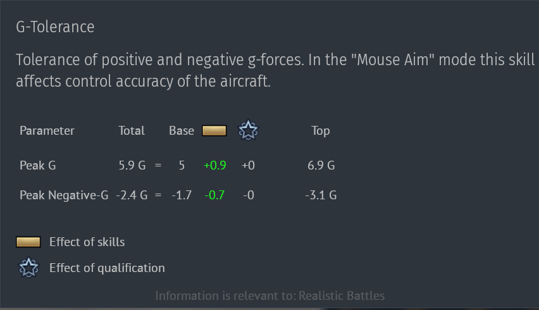Image resolution: width=539 pixels, height=310 pixels.
Task: Click the Effect of qualification legend text
Action: (107, 268)
